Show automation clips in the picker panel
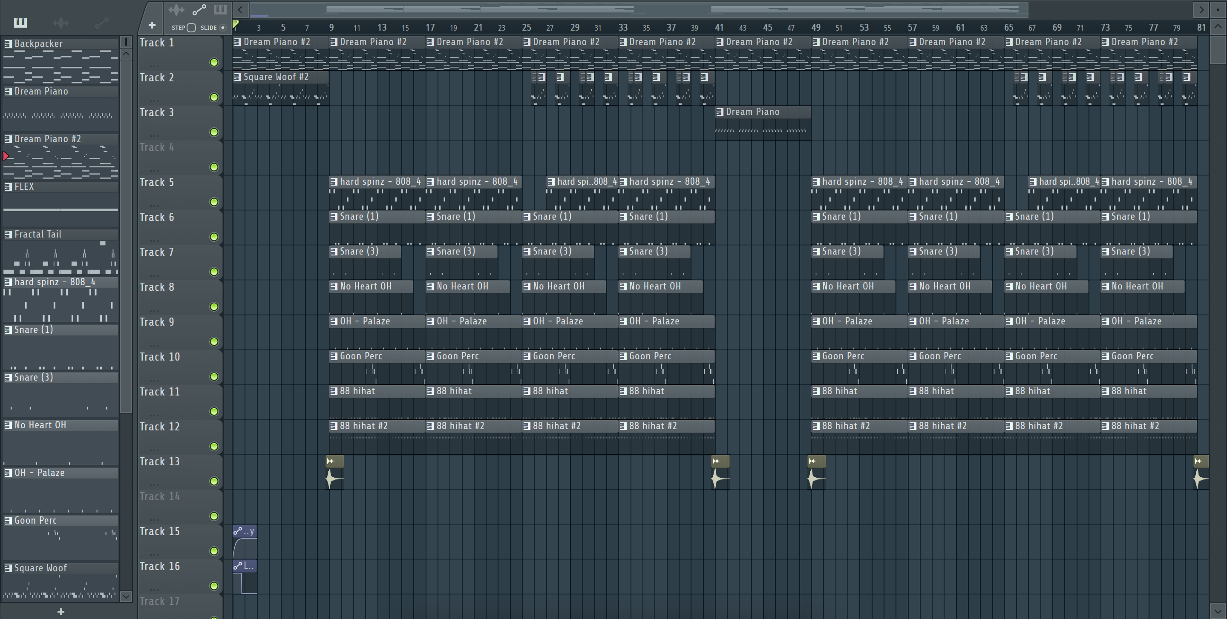 102,23
